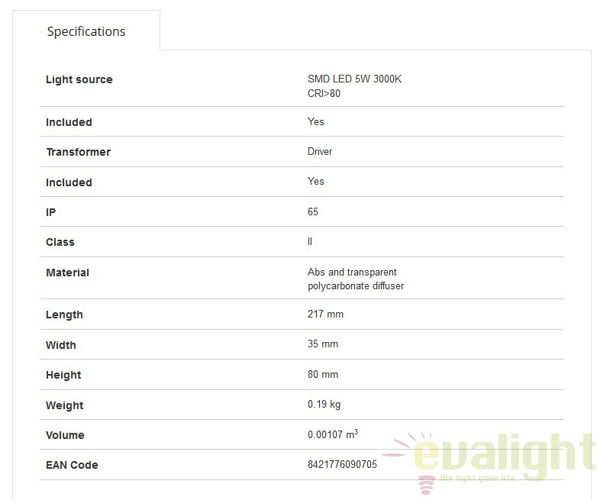Select the SMD LED 5W 3000K value
The image size is (597, 500).
(354, 79)
